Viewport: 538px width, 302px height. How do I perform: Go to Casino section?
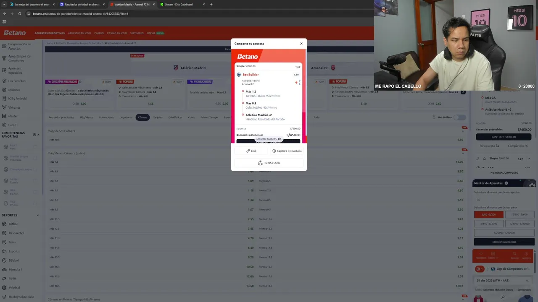click(99, 33)
